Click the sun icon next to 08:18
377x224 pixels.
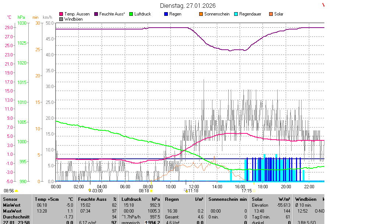pos(151,191)
